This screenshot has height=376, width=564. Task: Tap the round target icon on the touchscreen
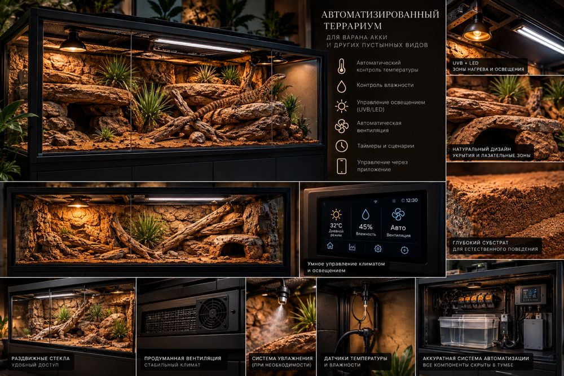pyautogui.click(x=404, y=250)
